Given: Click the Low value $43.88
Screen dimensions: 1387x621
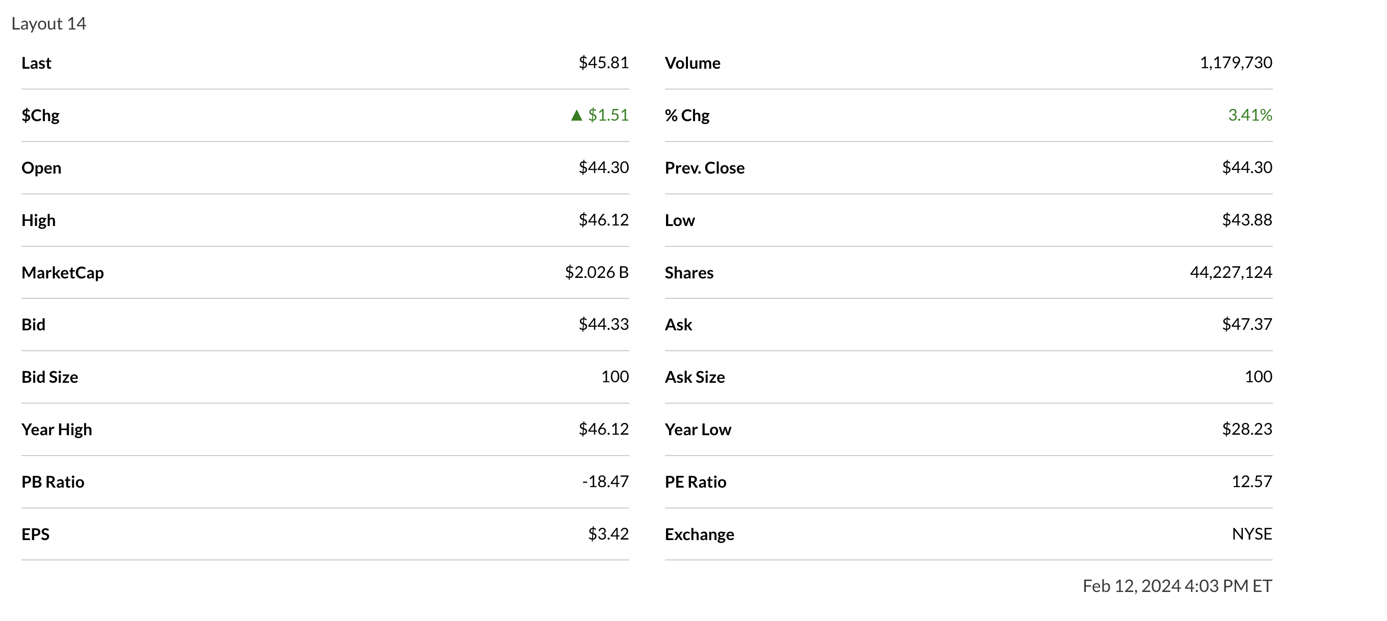Looking at the screenshot, I should click(x=1246, y=220).
